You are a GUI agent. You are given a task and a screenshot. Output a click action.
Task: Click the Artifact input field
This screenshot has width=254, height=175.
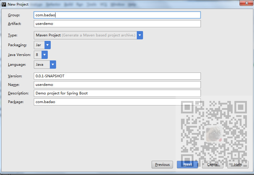coord(117,24)
